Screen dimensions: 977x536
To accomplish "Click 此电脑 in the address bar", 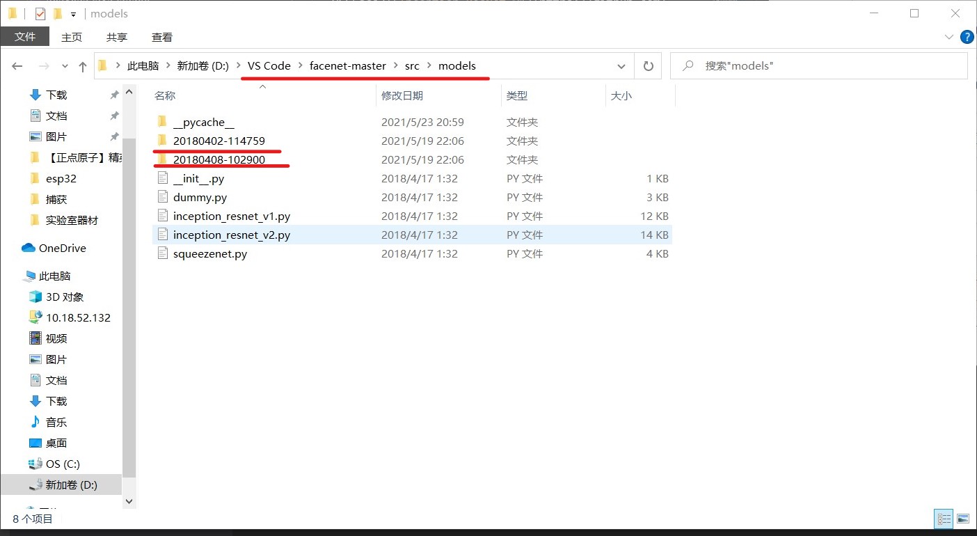I will tap(143, 65).
